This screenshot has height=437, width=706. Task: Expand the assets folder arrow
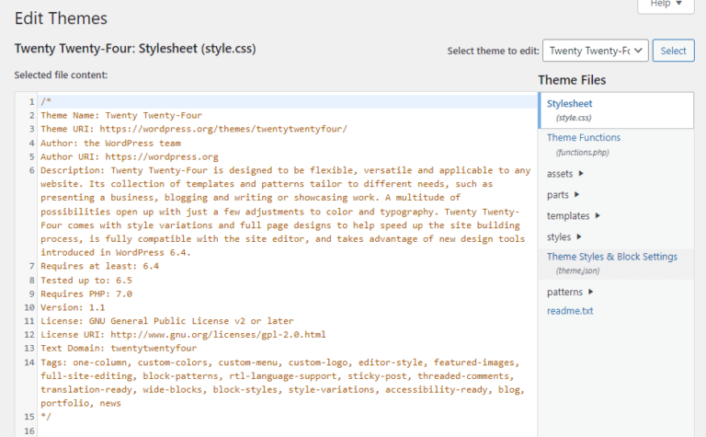[x=581, y=174]
